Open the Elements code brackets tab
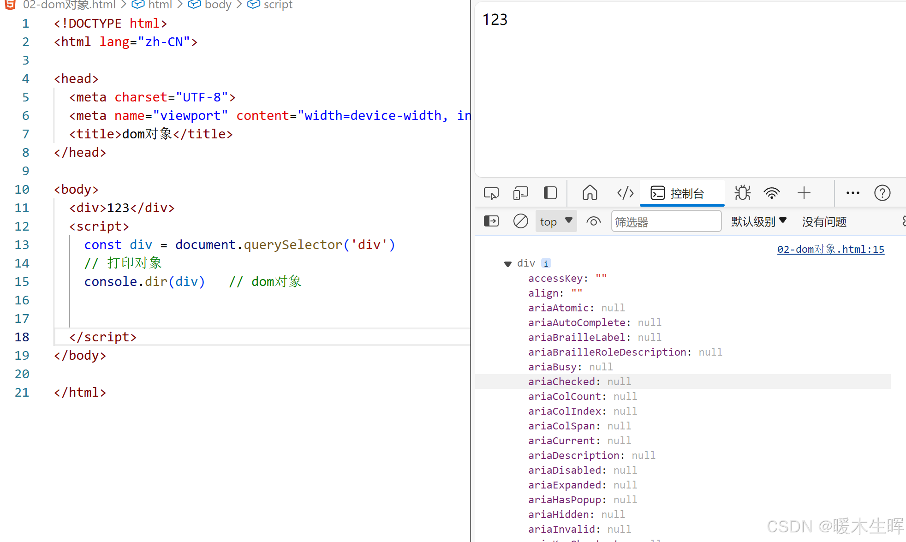The height and width of the screenshot is (542, 906). (x=625, y=193)
